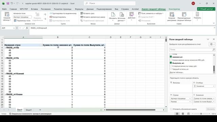This screenshot has height=122, width=217.
Task: Select Normal view in status bar
Action: pyautogui.click(x=177, y=114)
